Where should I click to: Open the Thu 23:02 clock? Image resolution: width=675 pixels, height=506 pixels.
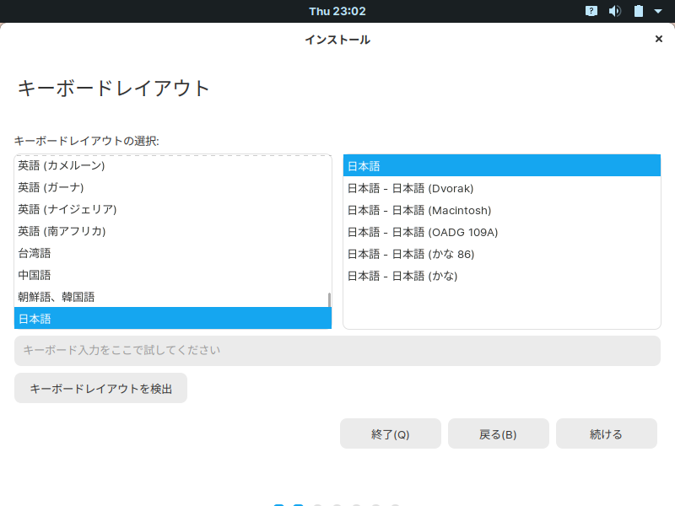coord(337,11)
